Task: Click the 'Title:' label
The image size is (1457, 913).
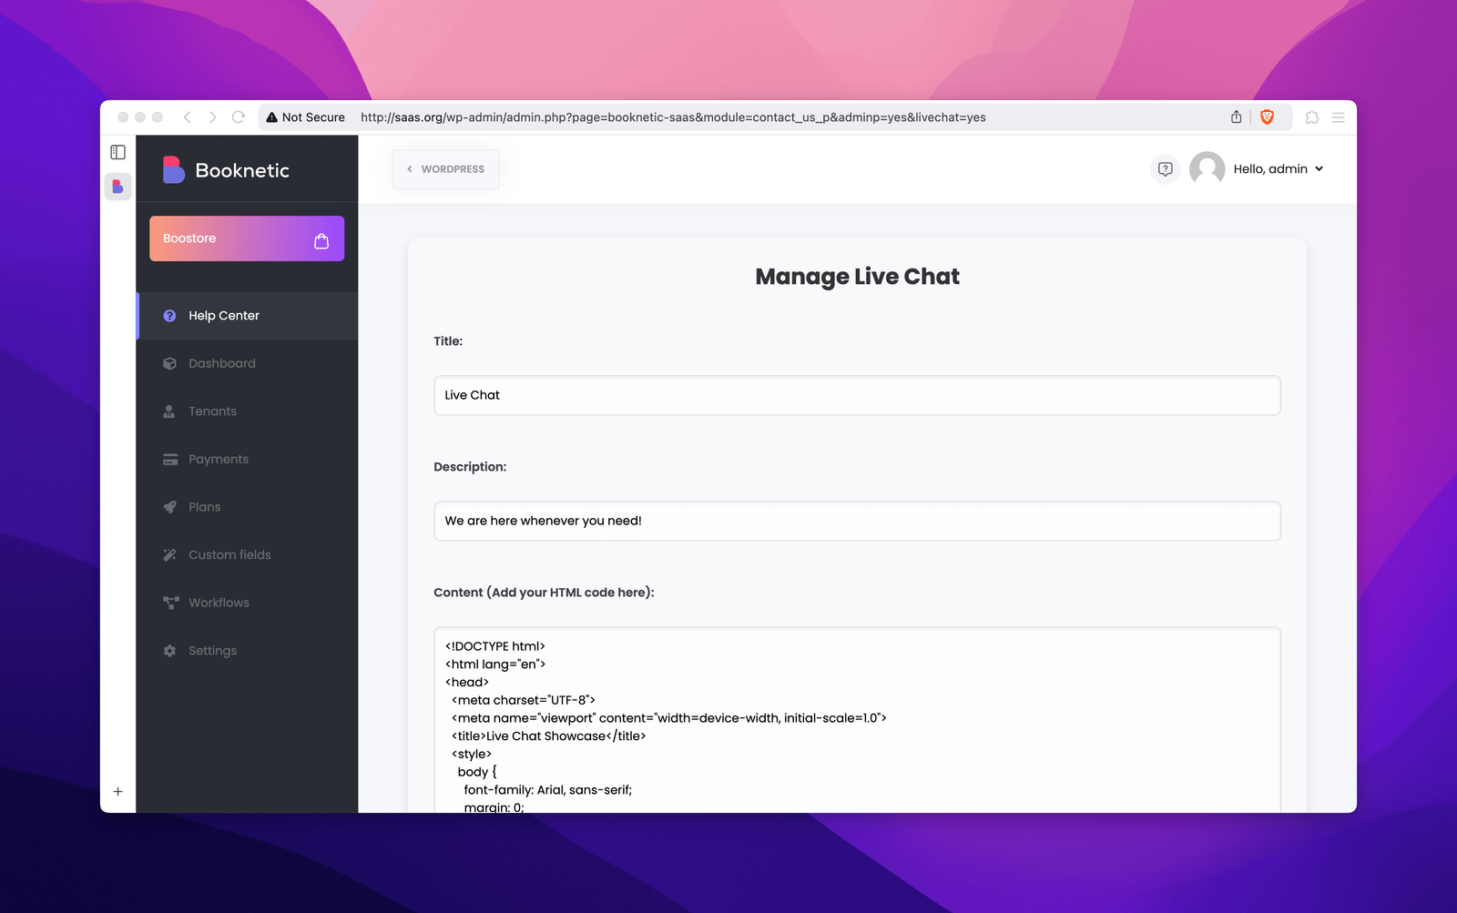Action: [448, 341]
